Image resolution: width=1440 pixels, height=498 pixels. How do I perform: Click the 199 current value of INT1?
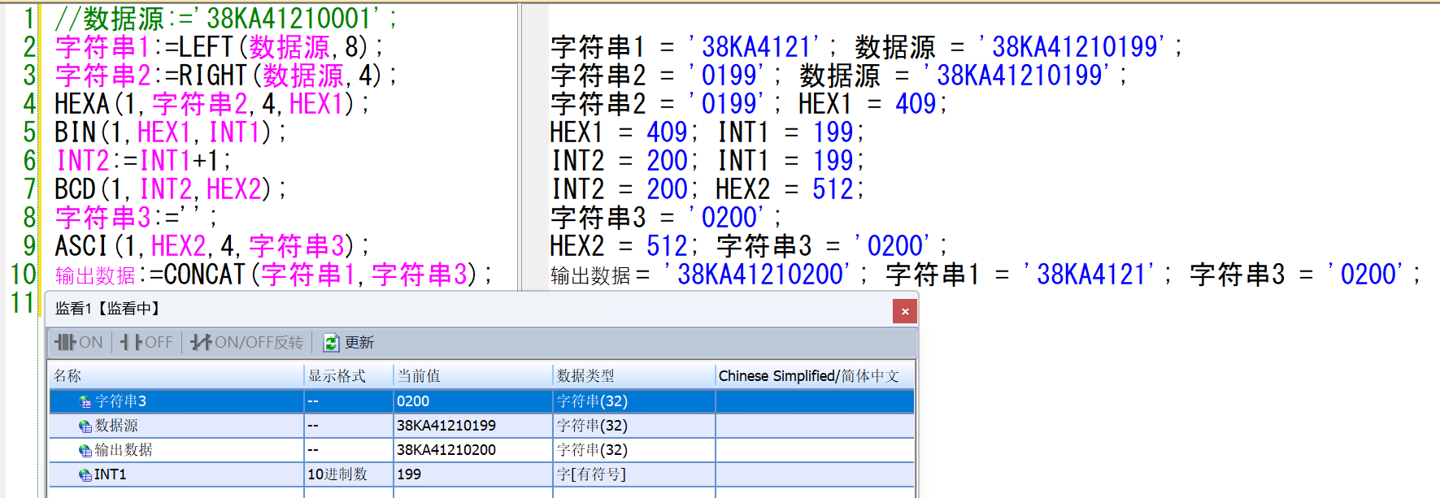pos(472,474)
